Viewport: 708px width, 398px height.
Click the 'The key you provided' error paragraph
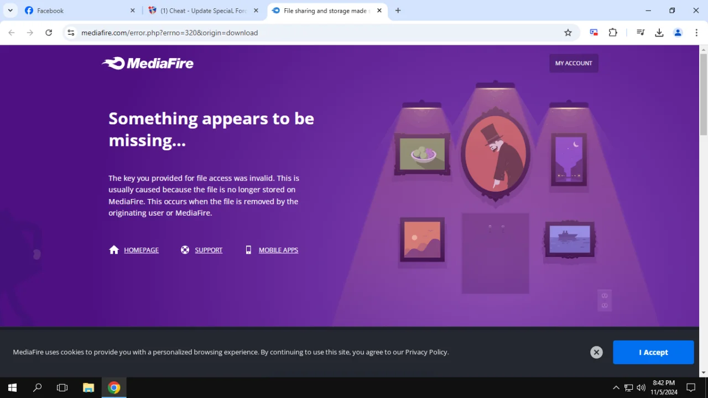click(204, 196)
